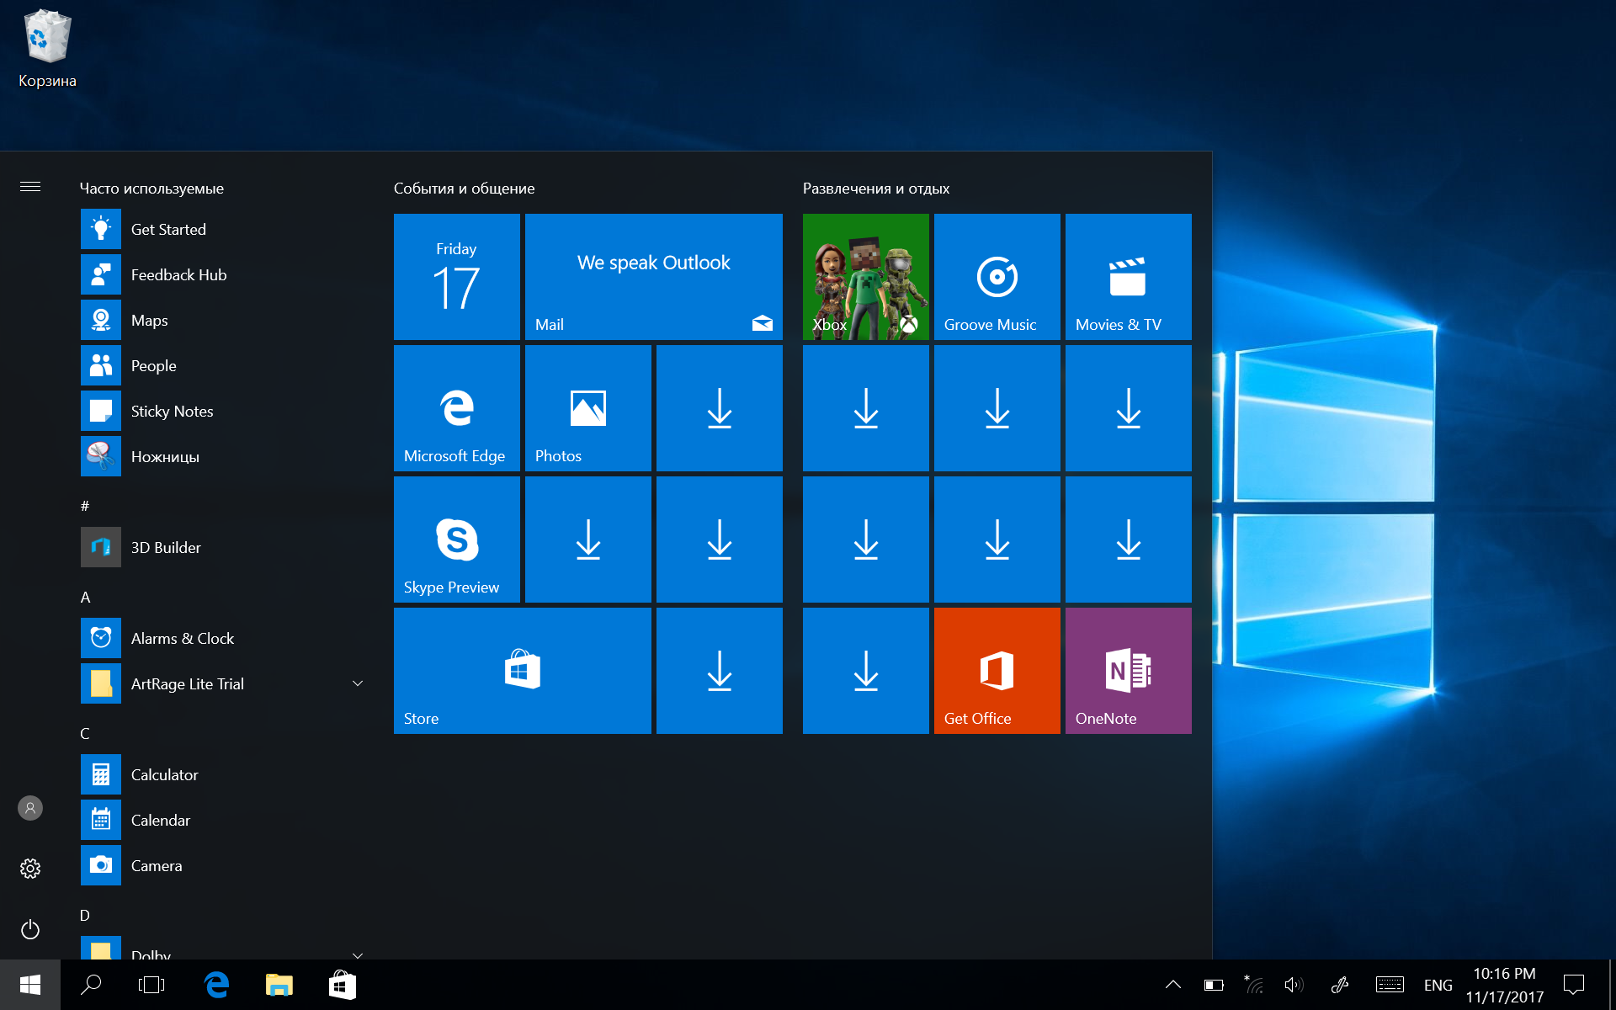Click the Развлечения и отдых group title
This screenshot has width=1616, height=1010.
pyautogui.click(x=876, y=189)
